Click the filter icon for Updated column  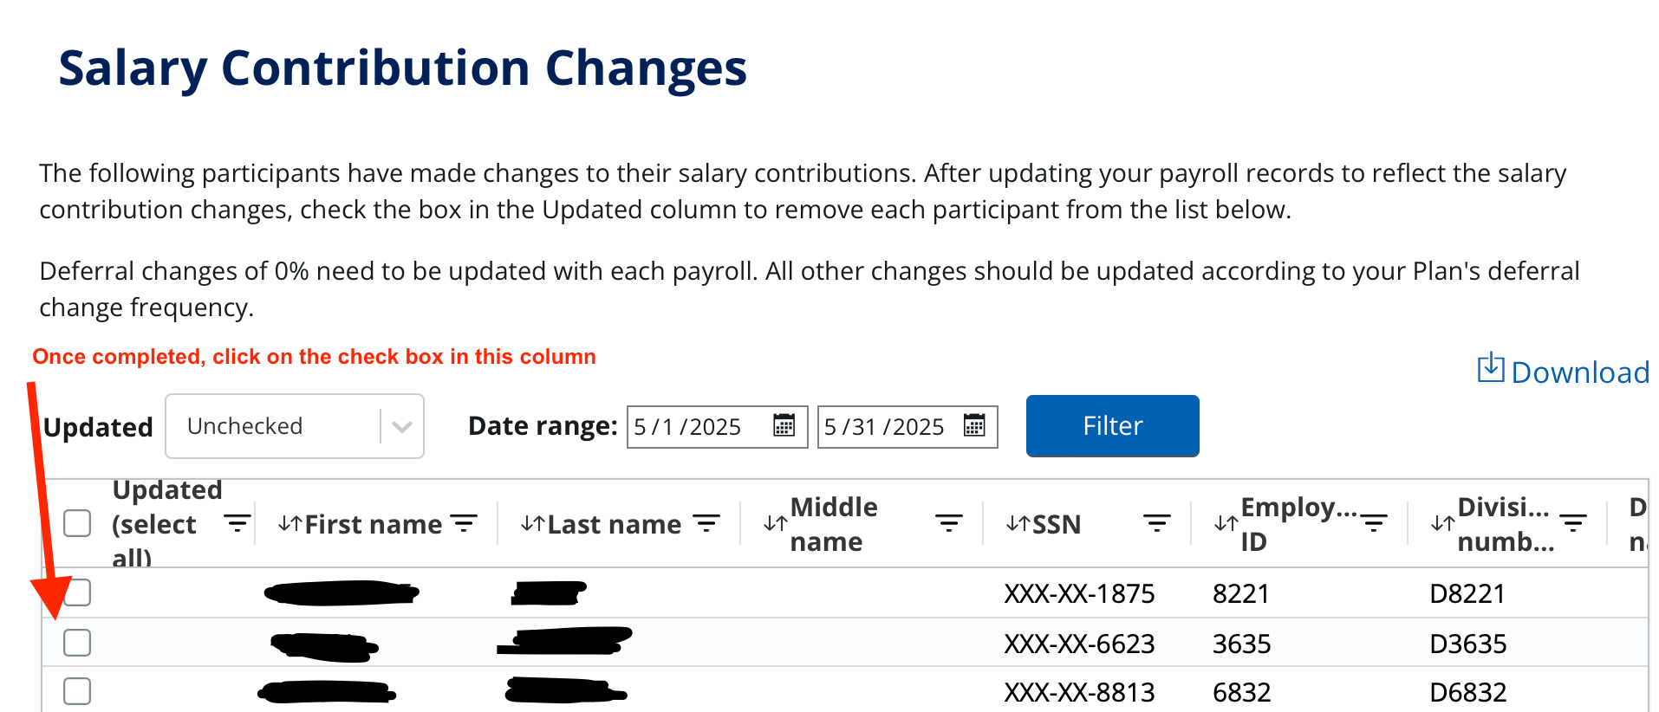coord(237,523)
